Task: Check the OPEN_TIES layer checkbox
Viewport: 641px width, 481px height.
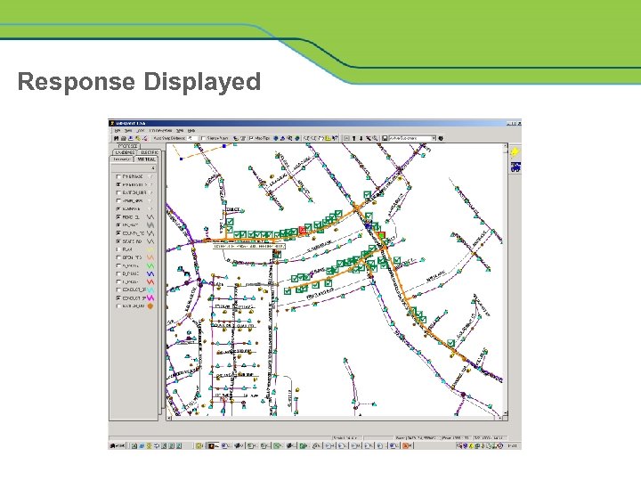Action: click(118, 257)
